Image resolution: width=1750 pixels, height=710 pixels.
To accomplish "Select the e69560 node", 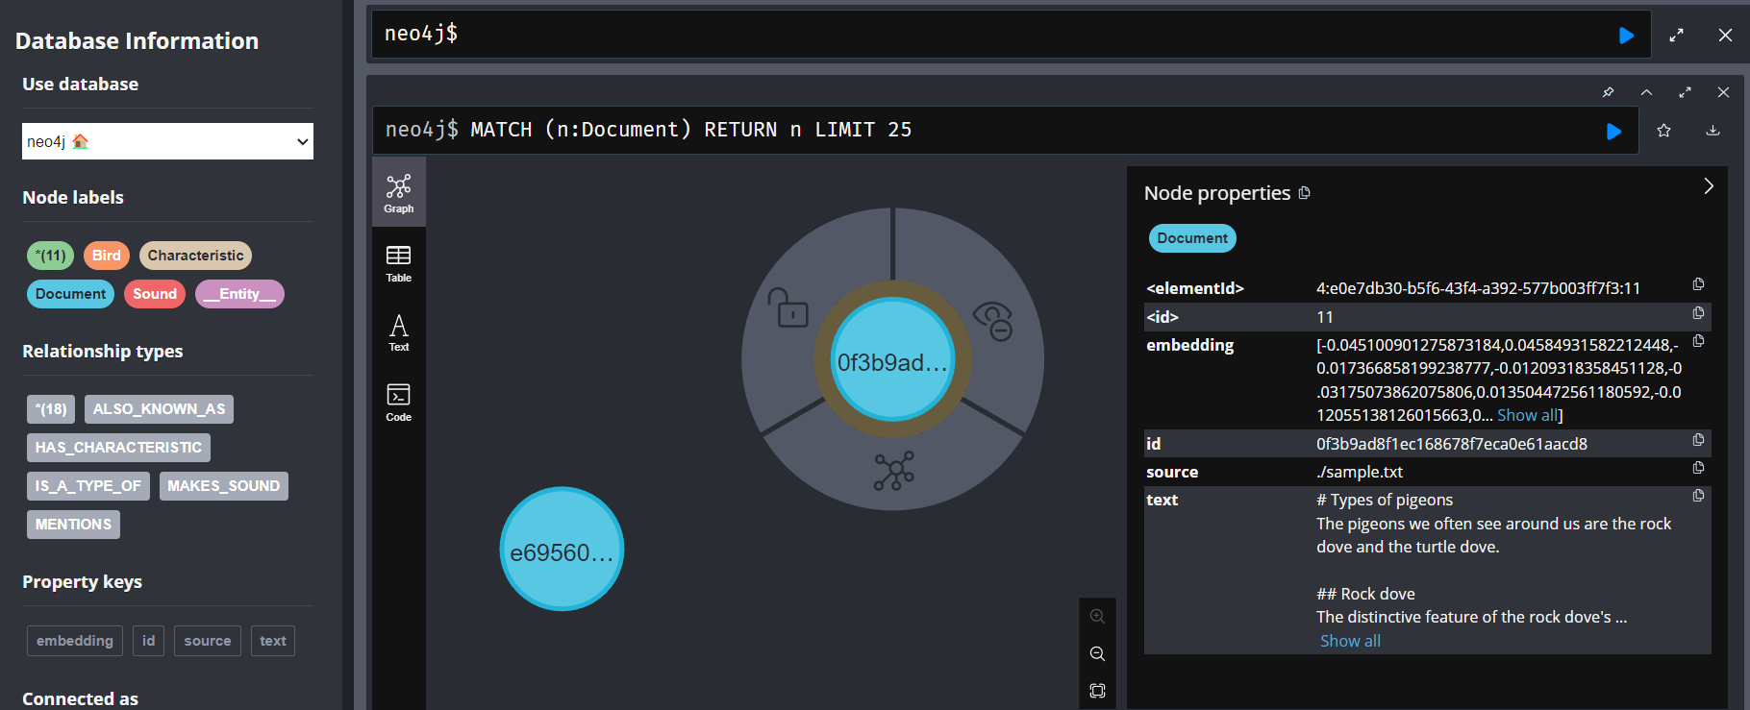I will [x=562, y=550].
